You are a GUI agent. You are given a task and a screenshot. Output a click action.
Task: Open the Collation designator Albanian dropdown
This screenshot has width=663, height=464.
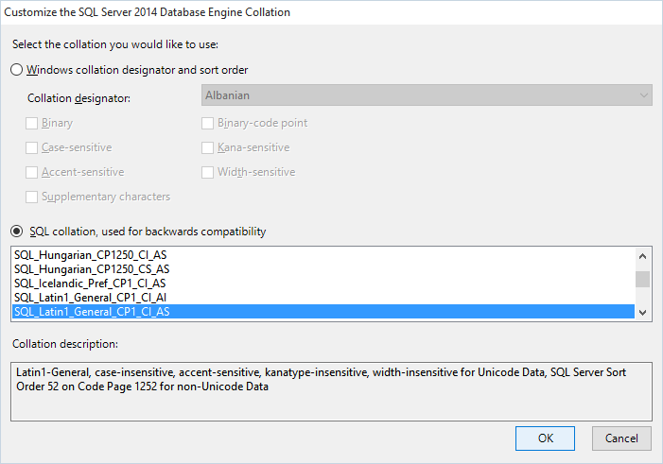pyautogui.click(x=427, y=95)
